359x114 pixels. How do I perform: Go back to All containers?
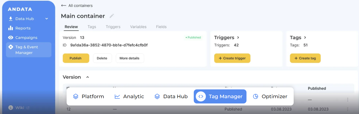click(77, 6)
